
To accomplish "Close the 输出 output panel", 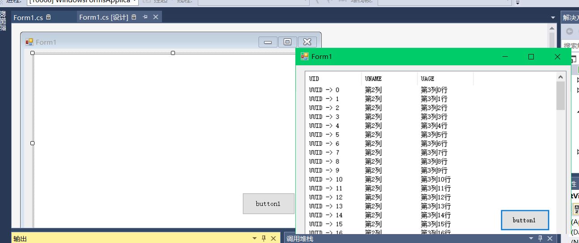I will (273, 239).
